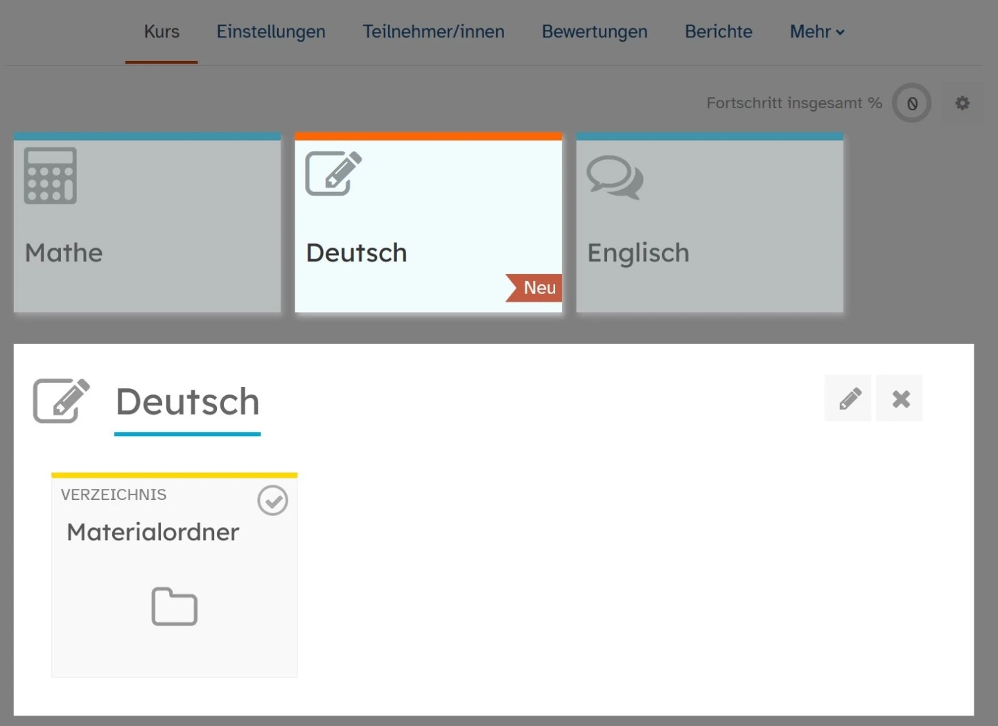The height and width of the screenshot is (726, 998).
Task: Click the Neu ribbon badge
Action: pyautogui.click(x=534, y=288)
